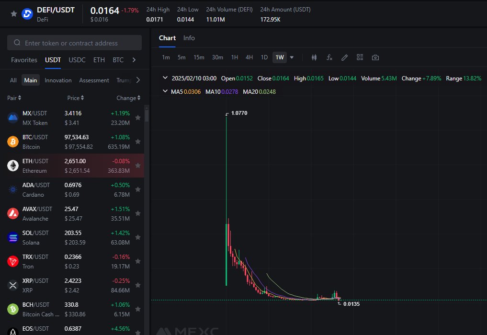Set chart timeframe to 1D
Viewport: 487px width, 335px height.
(264, 57)
